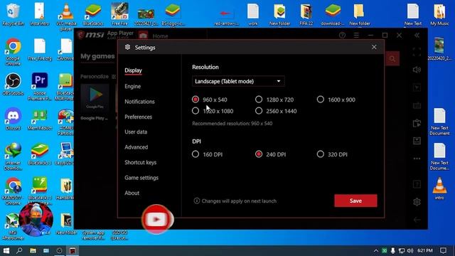Click the Recycle Bin desktop icon
Viewport: 455px width, 256px height.
13,14
